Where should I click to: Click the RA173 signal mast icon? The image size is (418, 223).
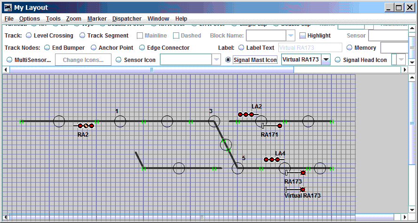[x=295, y=173]
